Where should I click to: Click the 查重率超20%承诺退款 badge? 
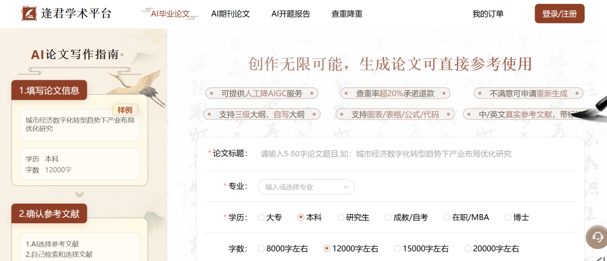[x=395, y=94]
